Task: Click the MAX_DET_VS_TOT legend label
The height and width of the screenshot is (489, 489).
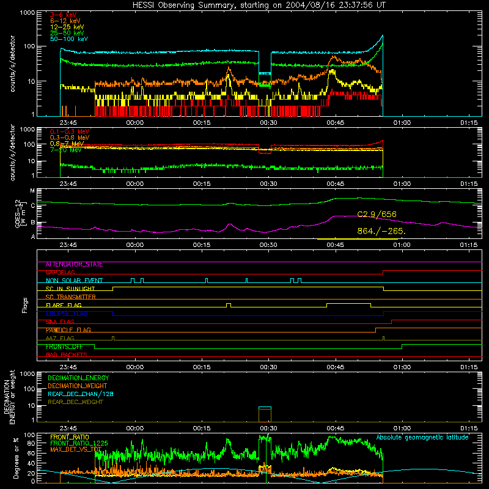Action: click(76, 449)
